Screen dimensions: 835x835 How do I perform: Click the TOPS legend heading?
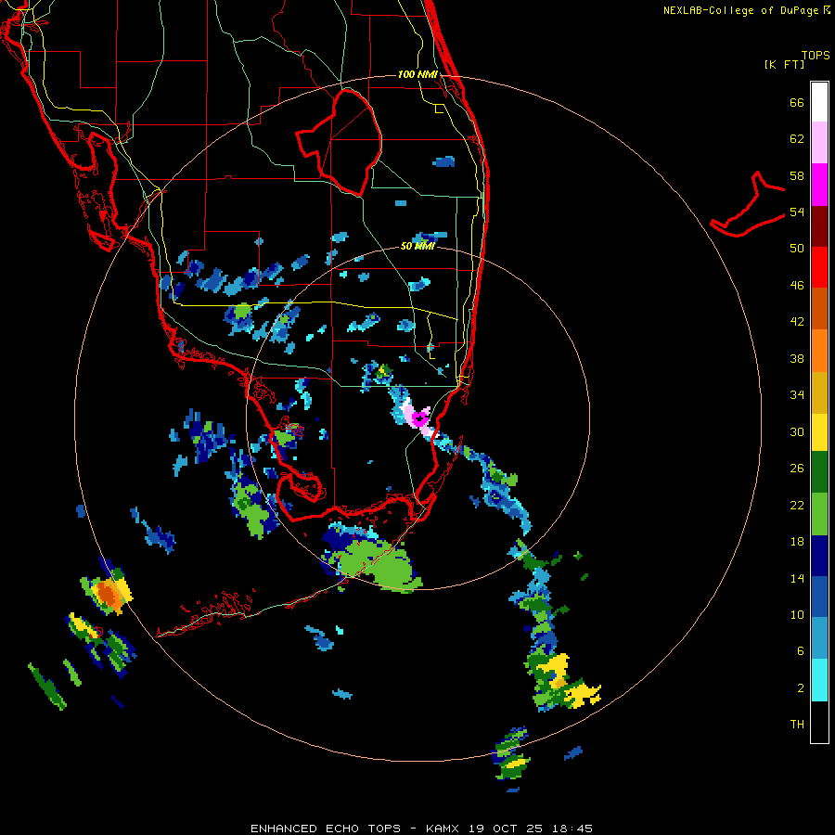(816, 56)
